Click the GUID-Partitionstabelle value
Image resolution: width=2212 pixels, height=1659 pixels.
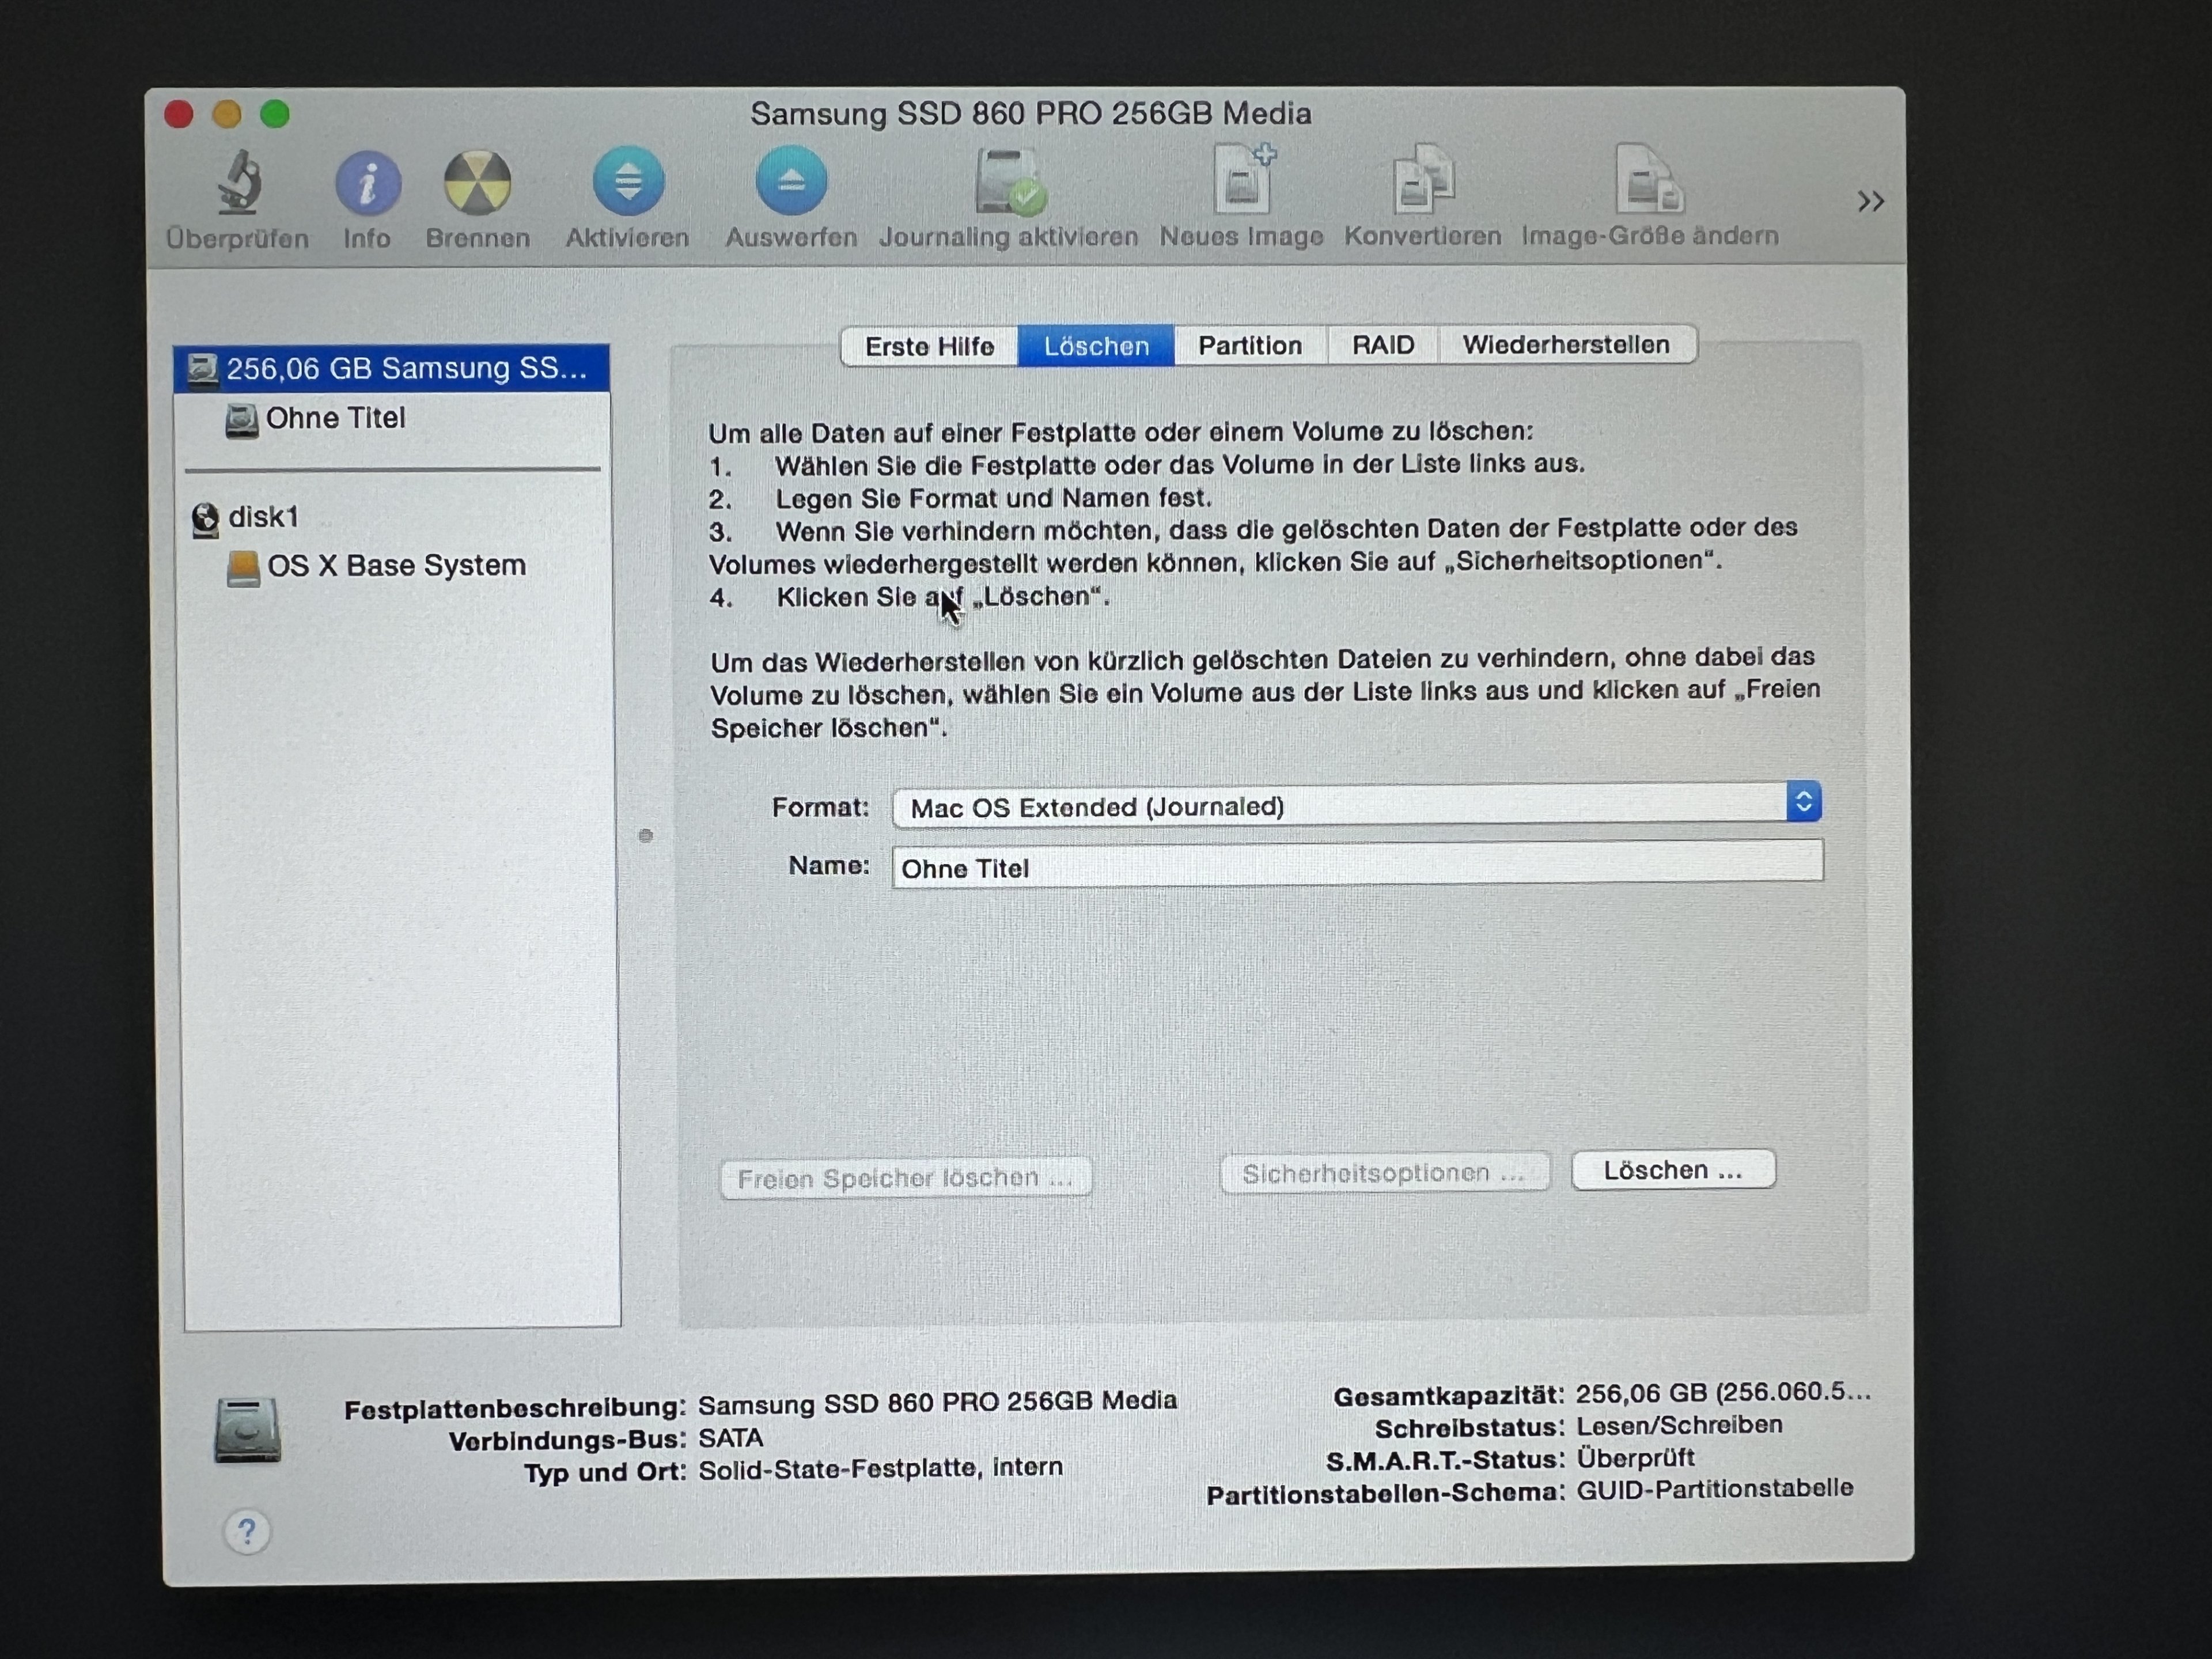click(x=1715, y=1489)
